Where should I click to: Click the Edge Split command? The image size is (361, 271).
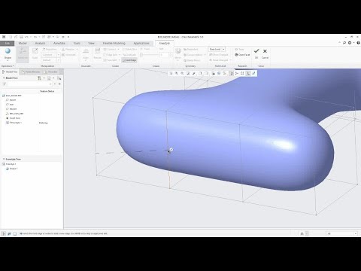tap(111, 55)
